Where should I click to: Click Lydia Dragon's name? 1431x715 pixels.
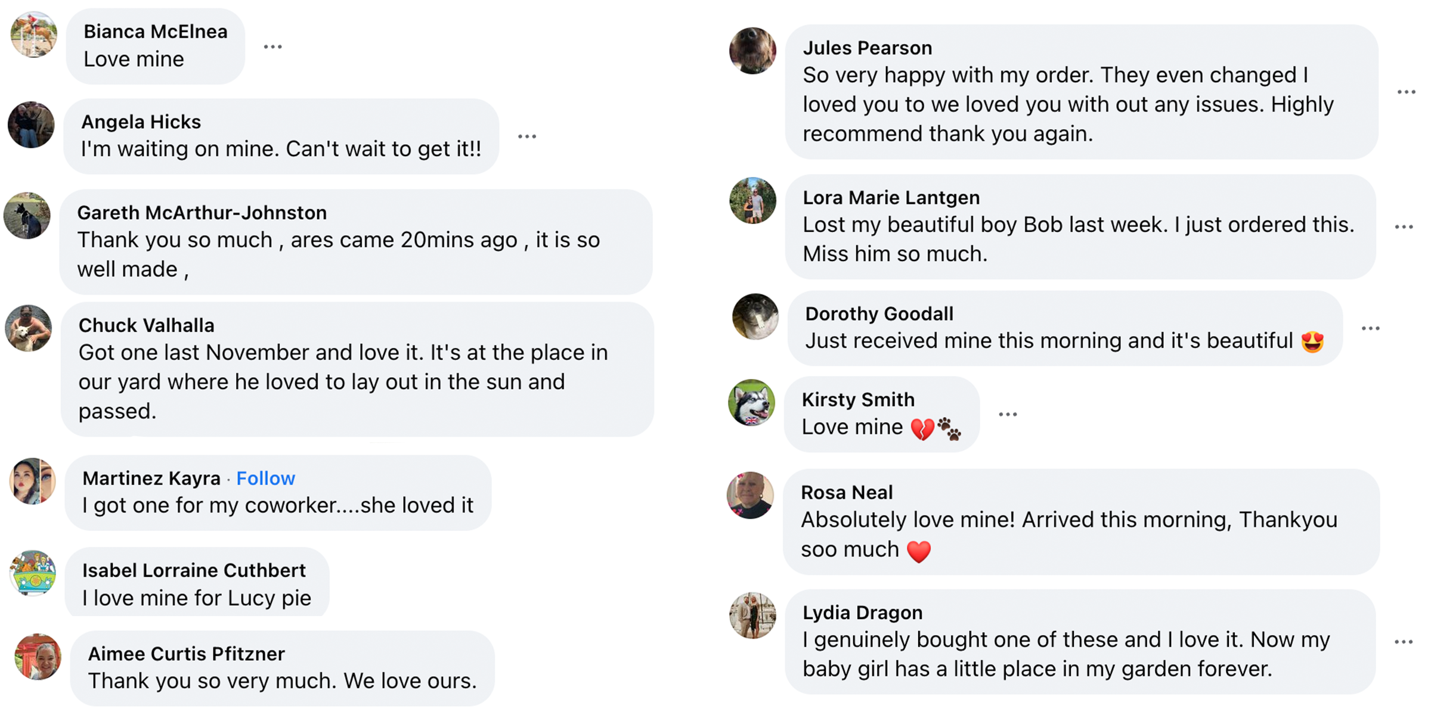tap(862, 613)
